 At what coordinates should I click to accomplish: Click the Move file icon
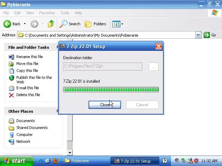11,64
